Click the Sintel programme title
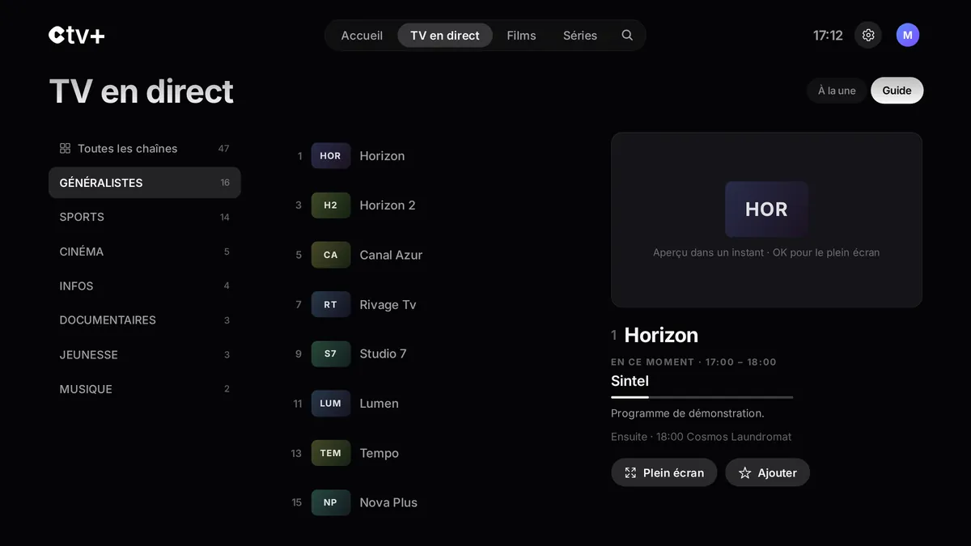971x546 pixels. coord(630,381)
